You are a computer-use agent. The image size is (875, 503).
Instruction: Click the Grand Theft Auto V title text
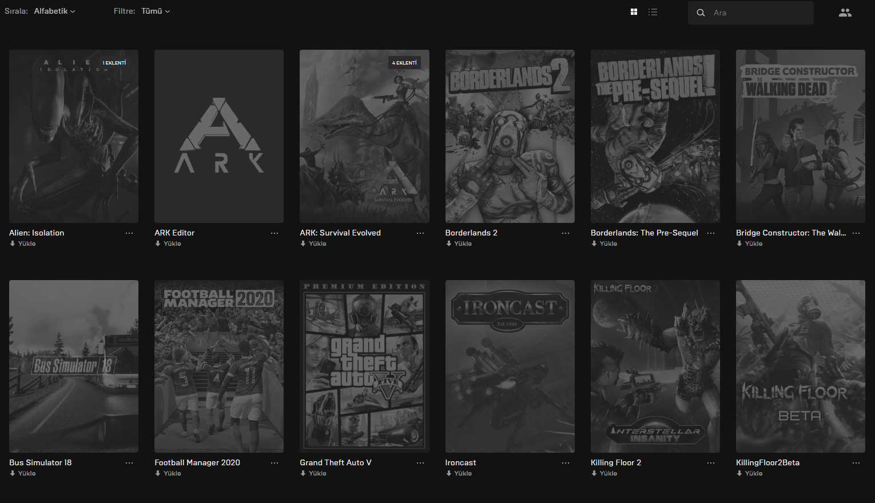coord(336,462)
